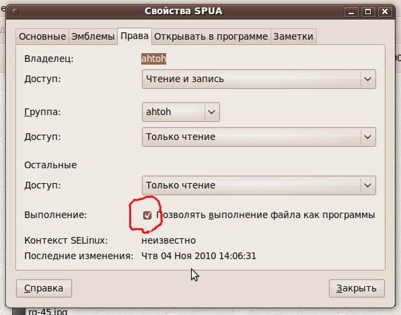Open group access dropdown Только чтение
Image resolution: width=401 pixels, height=315 pixels.
pyautogui.click(x=259, y=137)
